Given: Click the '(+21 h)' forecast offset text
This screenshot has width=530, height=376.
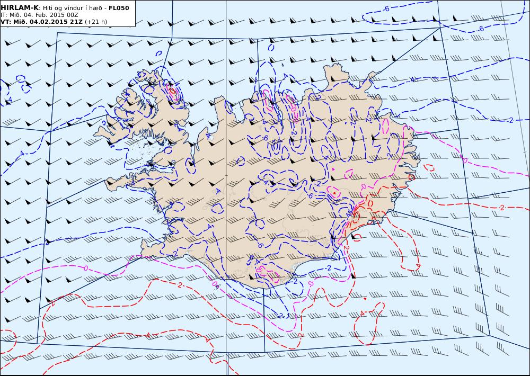Looking at the screenshot, I should click(95, 22).
